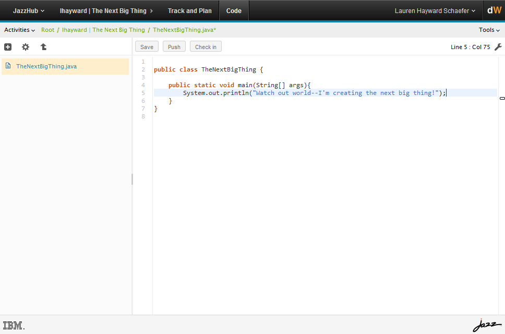This screenshot has height=334, width=505.
Task: Open editor settings wrench icon
Action: pyautogui.click(x=498, y=47)
